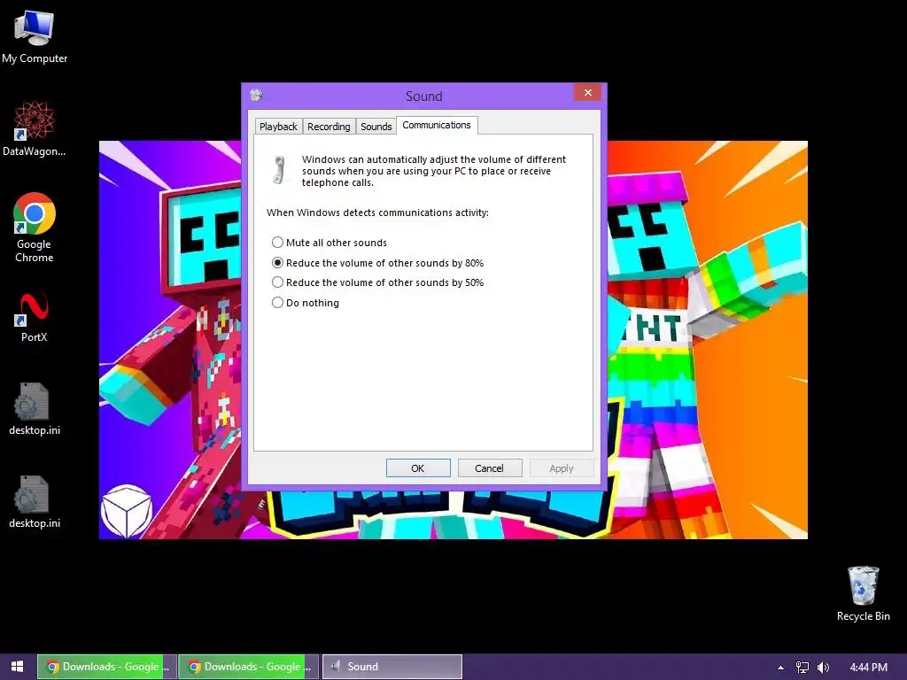This screenshot has width=907, height=680.
Task: Select the Do nothing option
Action: point(306,303)
